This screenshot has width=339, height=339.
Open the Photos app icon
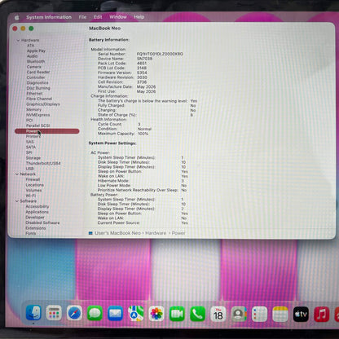coord(156,313)
